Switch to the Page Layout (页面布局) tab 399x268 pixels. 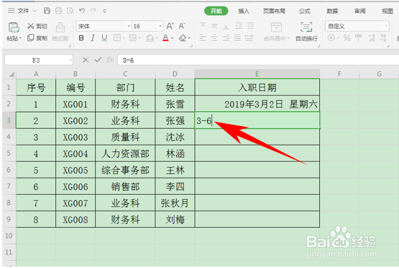click(x=274, y=11)
